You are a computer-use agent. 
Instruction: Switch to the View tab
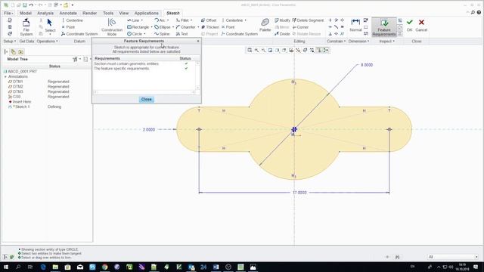(x=124, y=14)
